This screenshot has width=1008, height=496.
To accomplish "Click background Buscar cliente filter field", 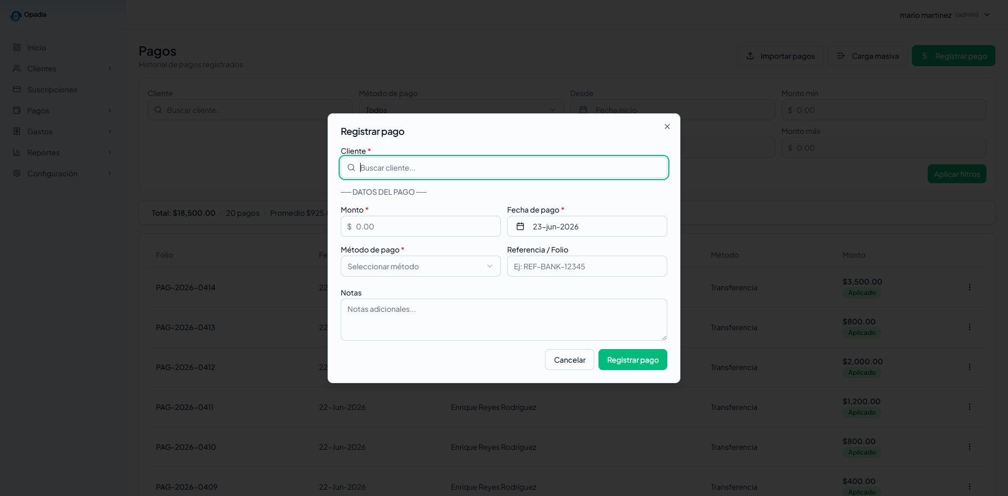I will coord(250,110).
